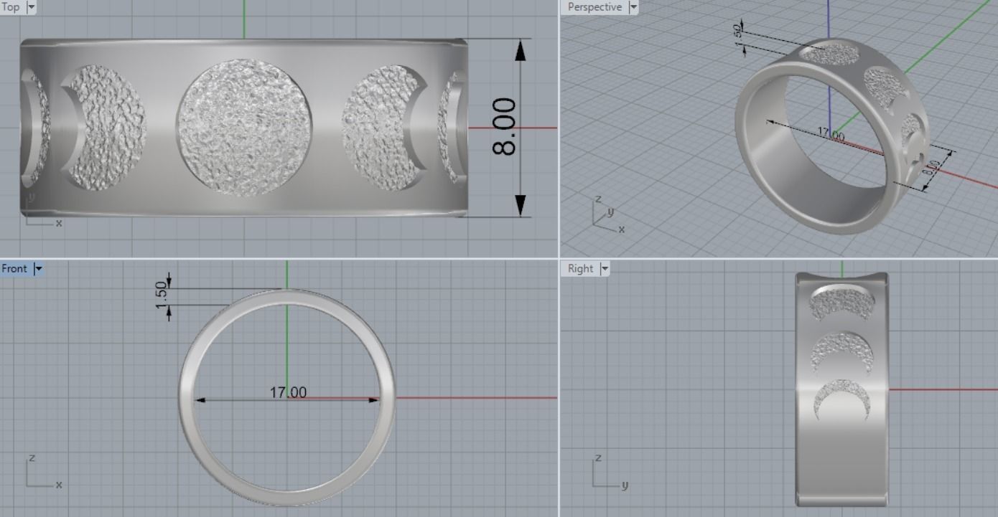This screenshot has width=998, height=517.
Task: Open the Front viewport dropdown arrow
Action: pos(38,269)
